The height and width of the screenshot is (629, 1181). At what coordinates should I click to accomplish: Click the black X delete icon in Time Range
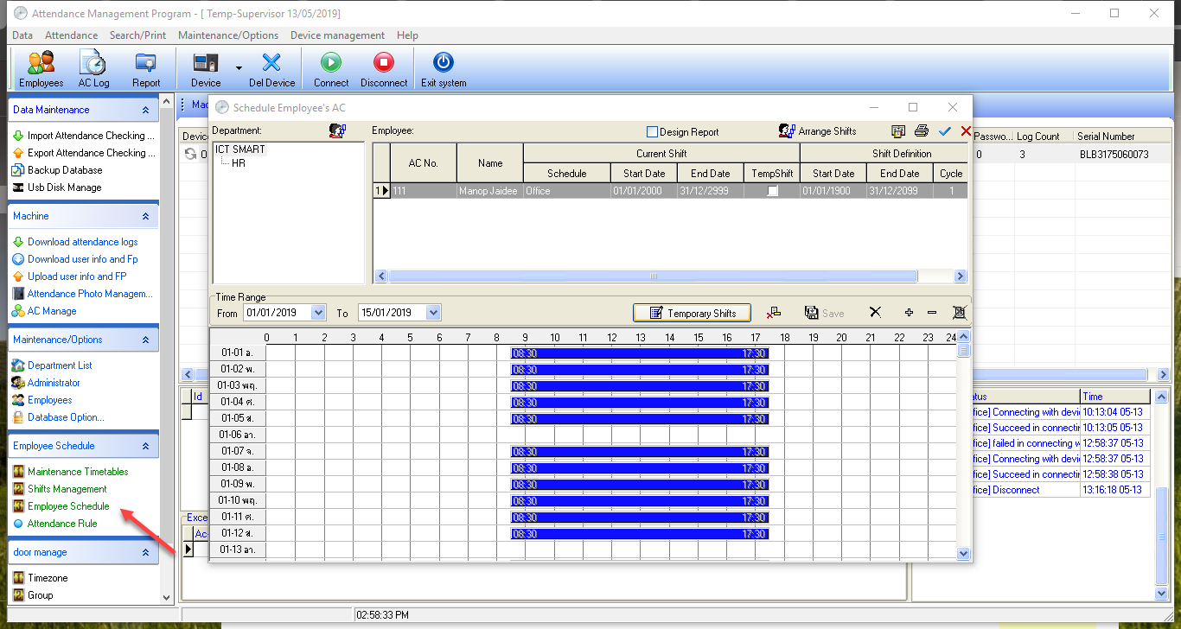point(875,313)
